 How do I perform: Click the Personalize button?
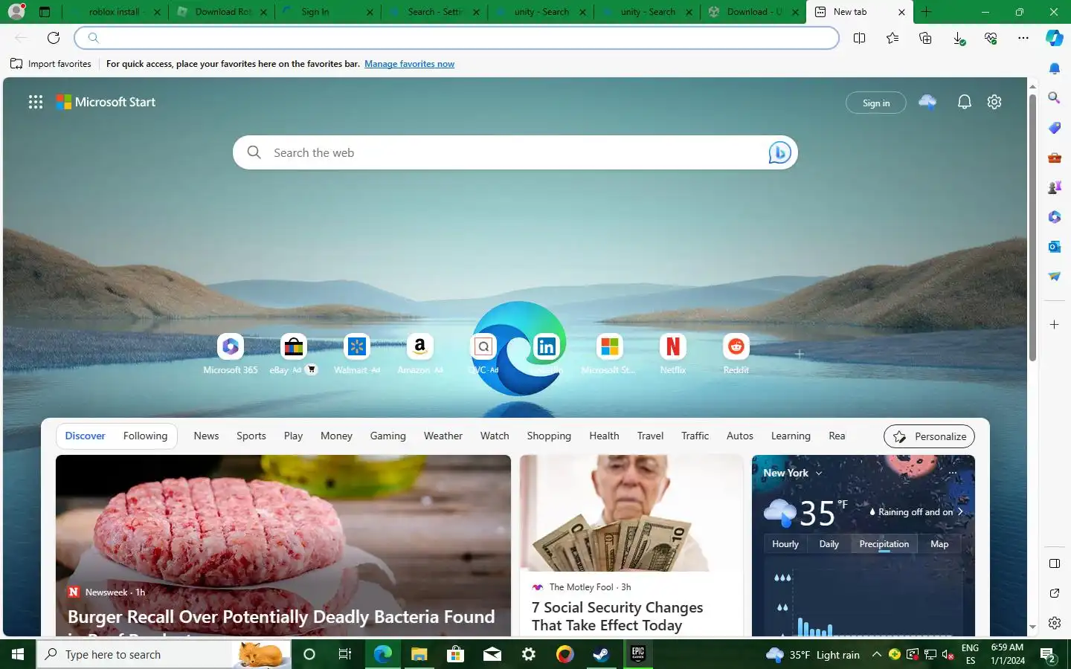coord(929,436)
